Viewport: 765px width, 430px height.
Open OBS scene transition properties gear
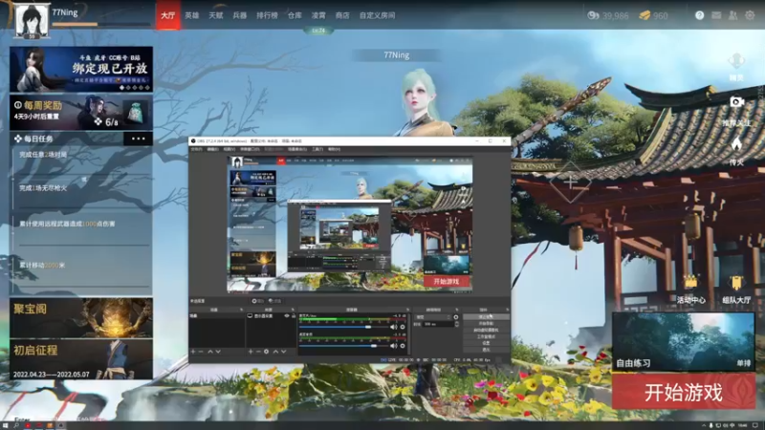point(456,317)
